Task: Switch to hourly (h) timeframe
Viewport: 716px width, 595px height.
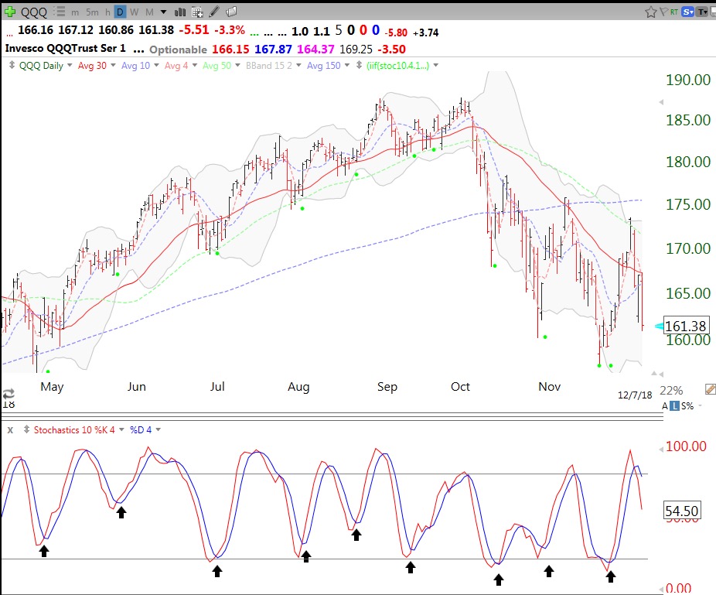Action: 107,12
